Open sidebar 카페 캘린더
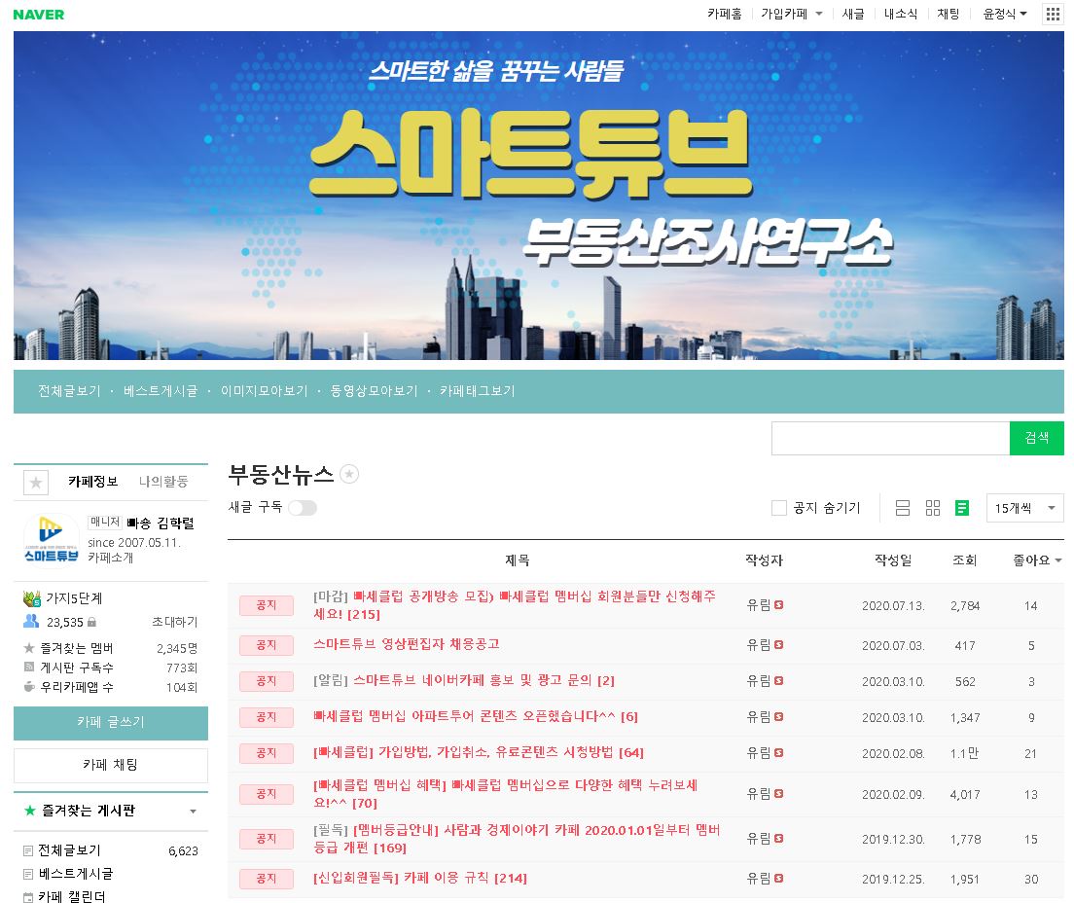The image size is (1074, 903). (72, 896)
